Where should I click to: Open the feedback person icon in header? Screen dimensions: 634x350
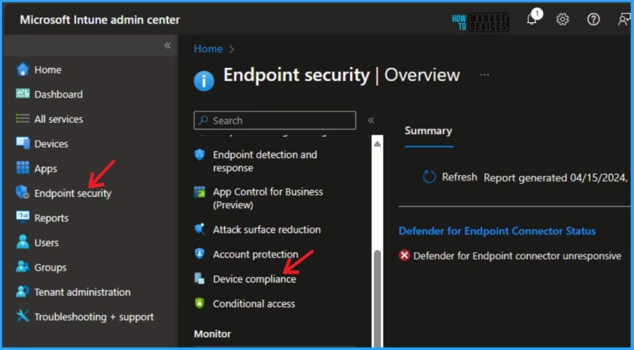(x=625, y=19)
